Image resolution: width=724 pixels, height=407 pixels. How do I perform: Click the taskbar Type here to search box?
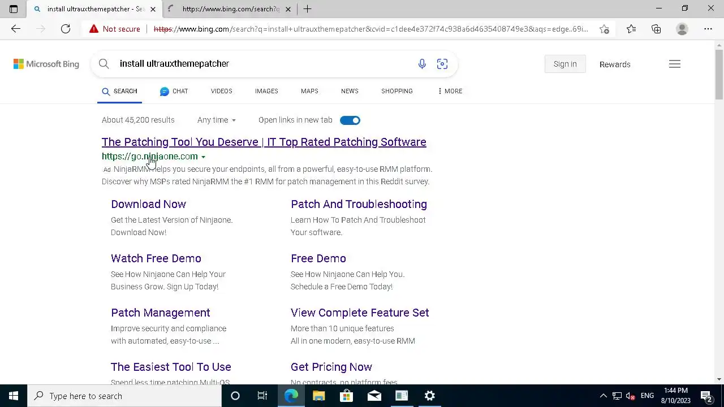click(124, 396)
